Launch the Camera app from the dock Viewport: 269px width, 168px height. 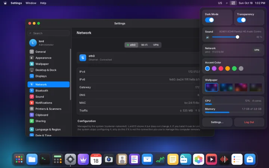coord(109,159)
